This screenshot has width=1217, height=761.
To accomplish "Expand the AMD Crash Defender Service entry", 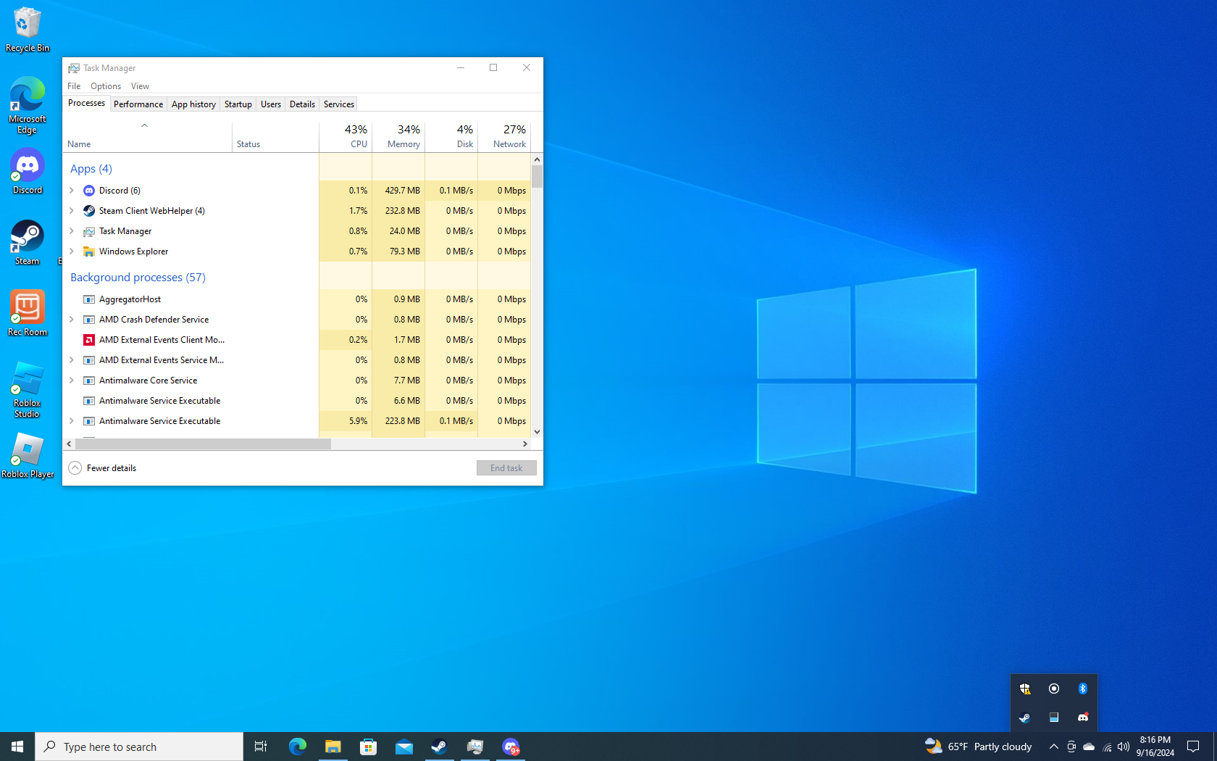I will click(x=72, y=320).
